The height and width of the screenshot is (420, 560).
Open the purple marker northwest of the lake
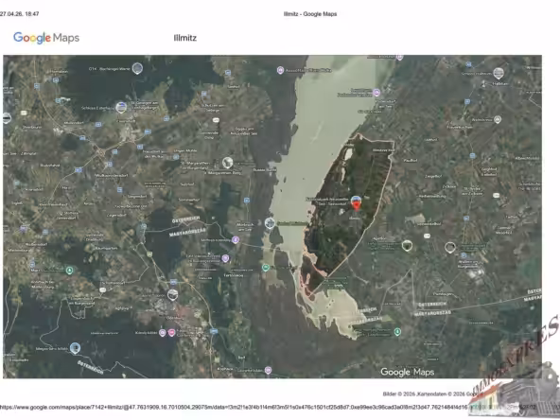(x=280, y=70)
